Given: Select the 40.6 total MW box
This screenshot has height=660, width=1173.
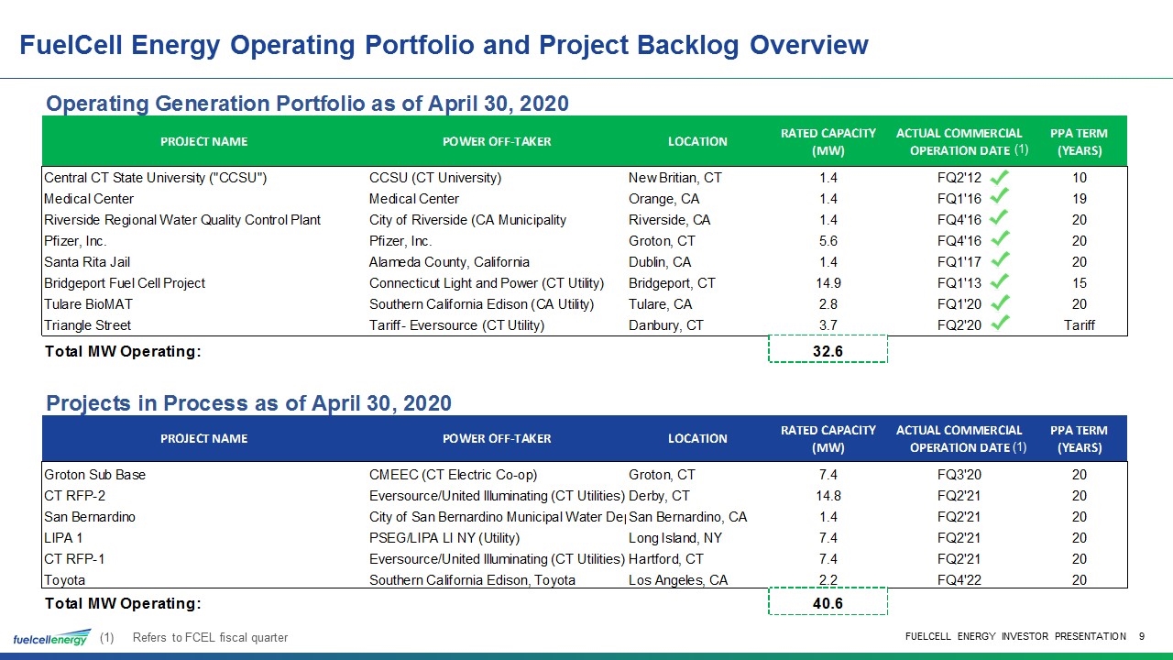Looking at the screenshot, I should pyautogui.click(x=828, y=601).
